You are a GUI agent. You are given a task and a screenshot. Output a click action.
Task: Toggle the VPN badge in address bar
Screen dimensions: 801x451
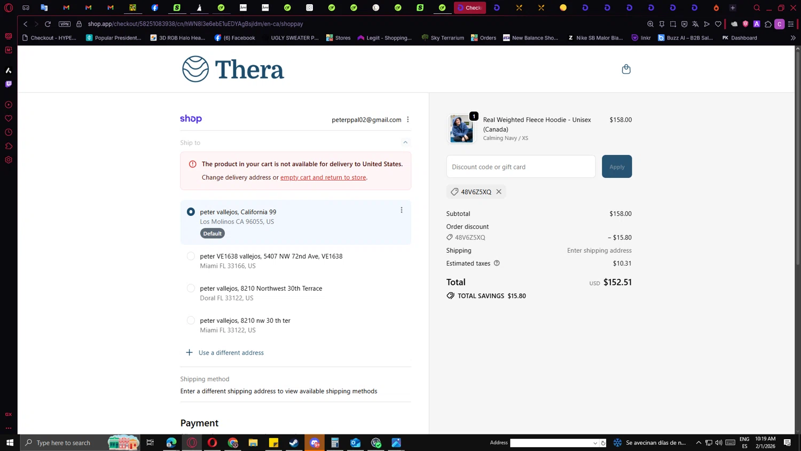pos(65,24)
